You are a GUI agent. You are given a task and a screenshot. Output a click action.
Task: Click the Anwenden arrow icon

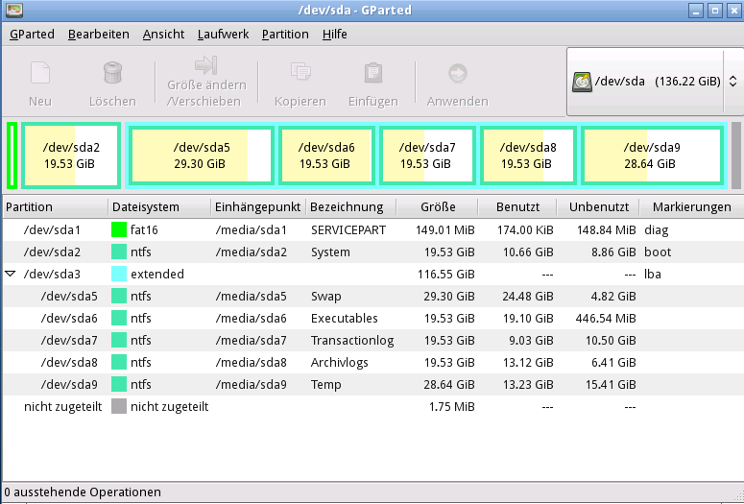click(x=457, y=73)
